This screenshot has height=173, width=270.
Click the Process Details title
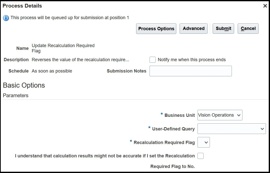[22, 6]
